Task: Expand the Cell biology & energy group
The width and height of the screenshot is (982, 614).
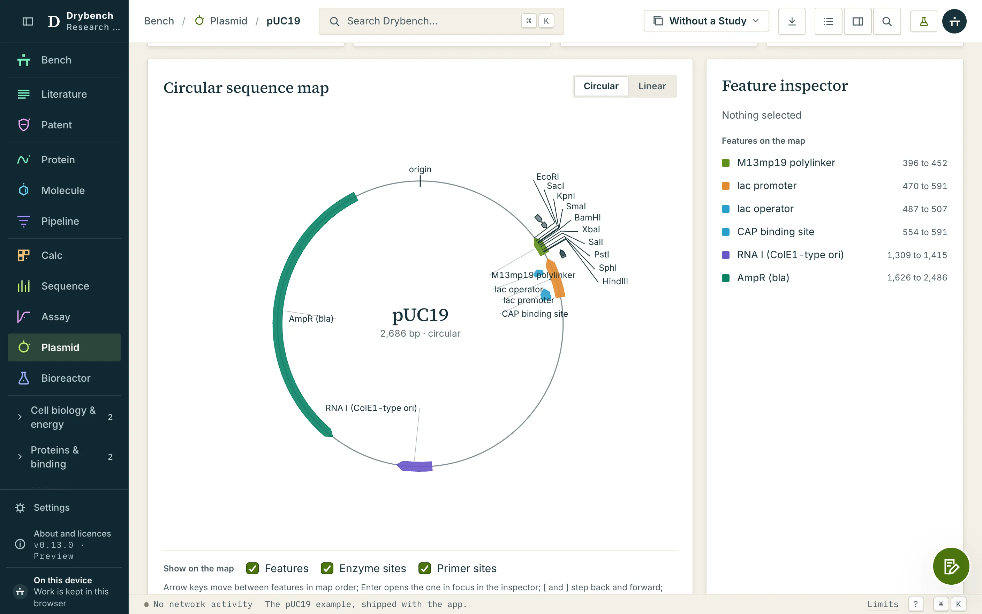Action: pos(64,417)
